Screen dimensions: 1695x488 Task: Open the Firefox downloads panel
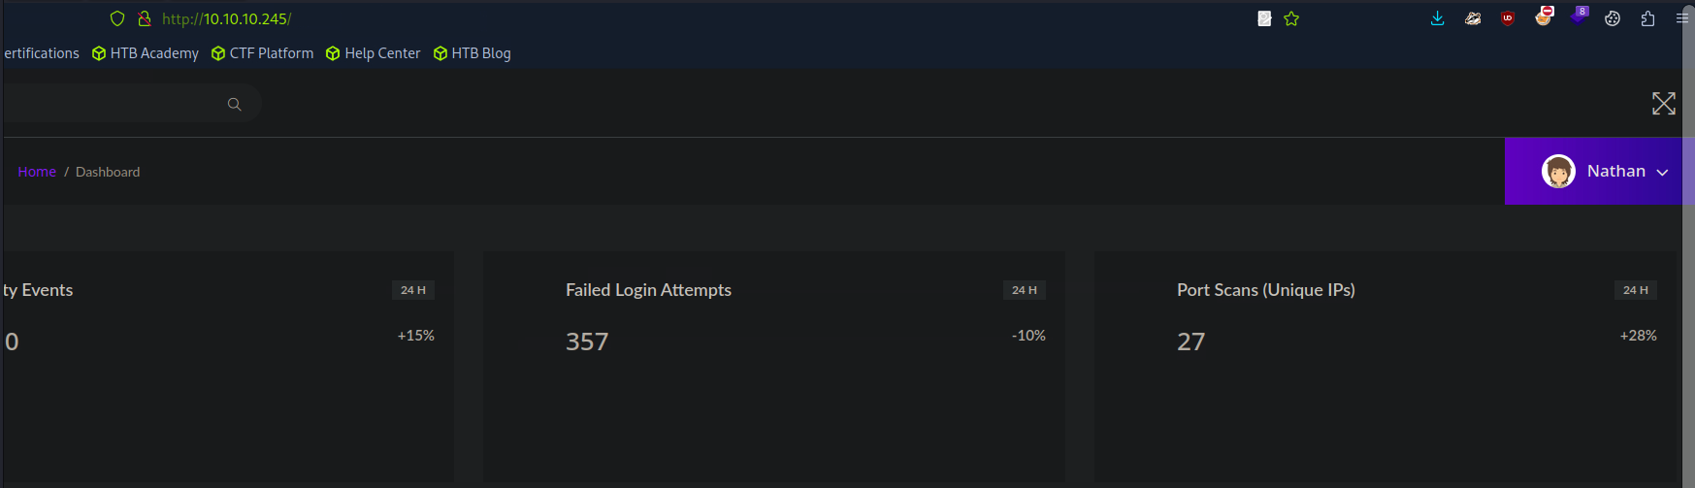coord(1437,18)
